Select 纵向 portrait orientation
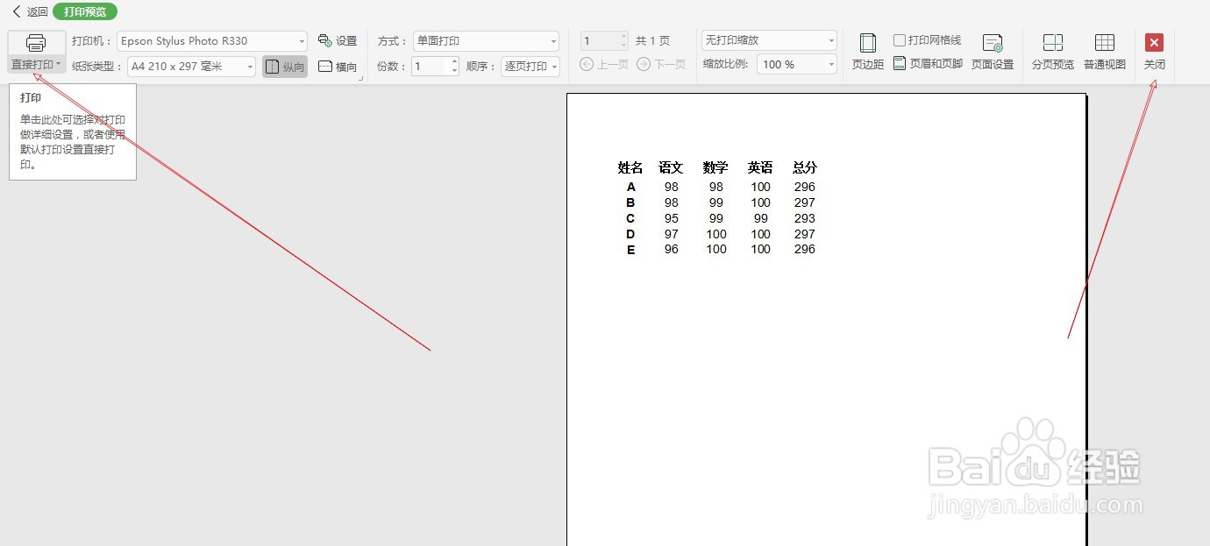Image resolution: width=1210 pixels, height=546 pixels. point(285,67)
